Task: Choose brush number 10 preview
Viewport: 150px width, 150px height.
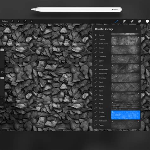Action: click(x=126, y=50)
